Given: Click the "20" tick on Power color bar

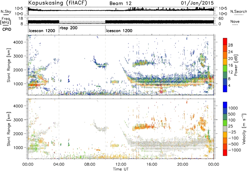Looking at the screenshot, I should 230,59.
